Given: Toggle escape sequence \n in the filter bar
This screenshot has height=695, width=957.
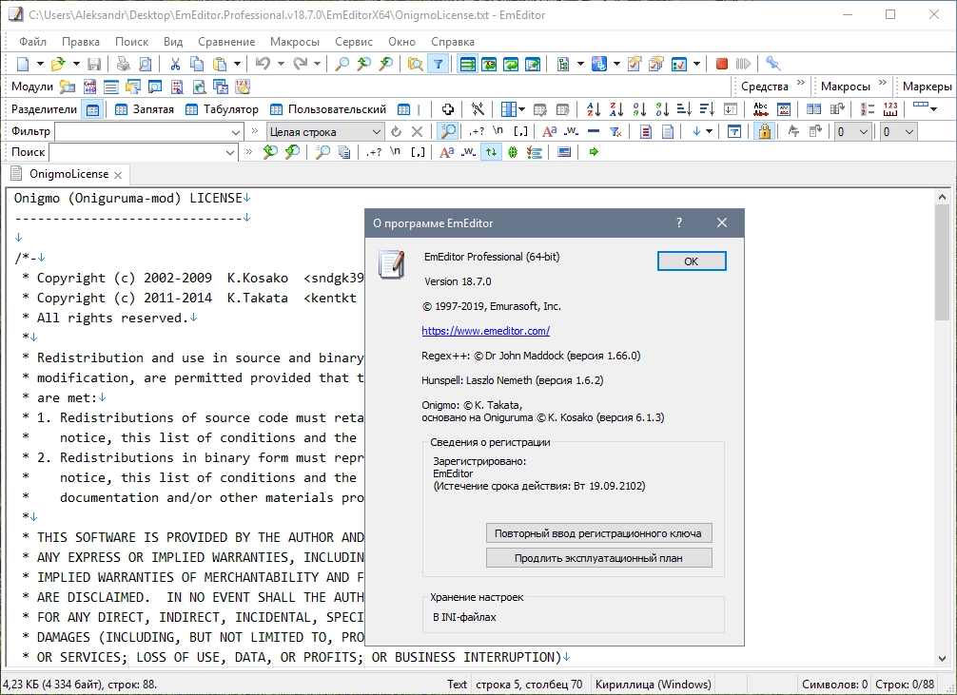Looking at the screenshot, I should [498, 131].
